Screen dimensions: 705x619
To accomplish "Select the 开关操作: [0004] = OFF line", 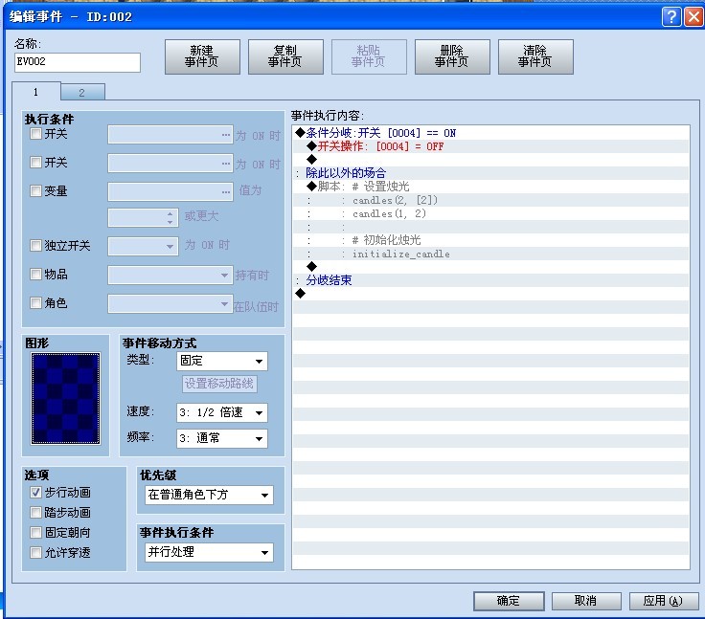I will [x=491, y=146].
